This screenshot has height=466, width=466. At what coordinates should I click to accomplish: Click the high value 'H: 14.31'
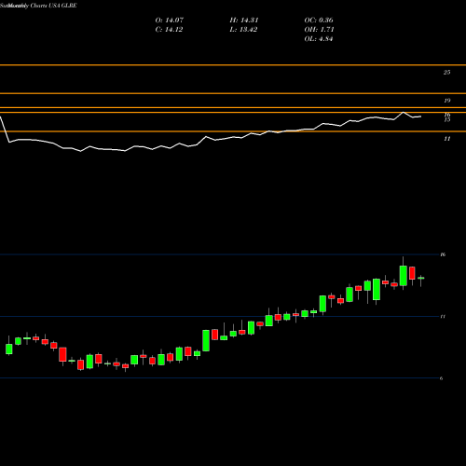(x=244, y=21)
